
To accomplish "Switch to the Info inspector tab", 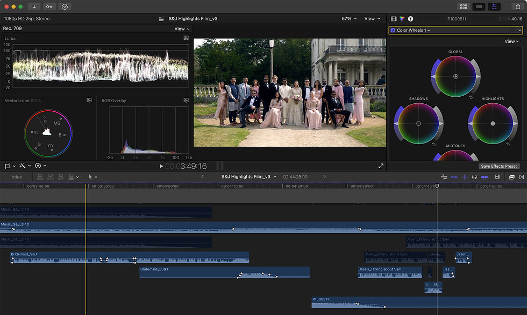I will pyautogui.click(x=410, y=19).
